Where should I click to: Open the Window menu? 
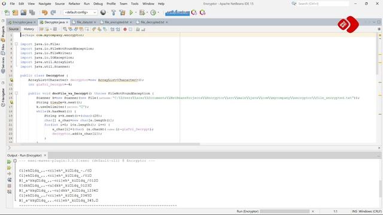[148, 4]
